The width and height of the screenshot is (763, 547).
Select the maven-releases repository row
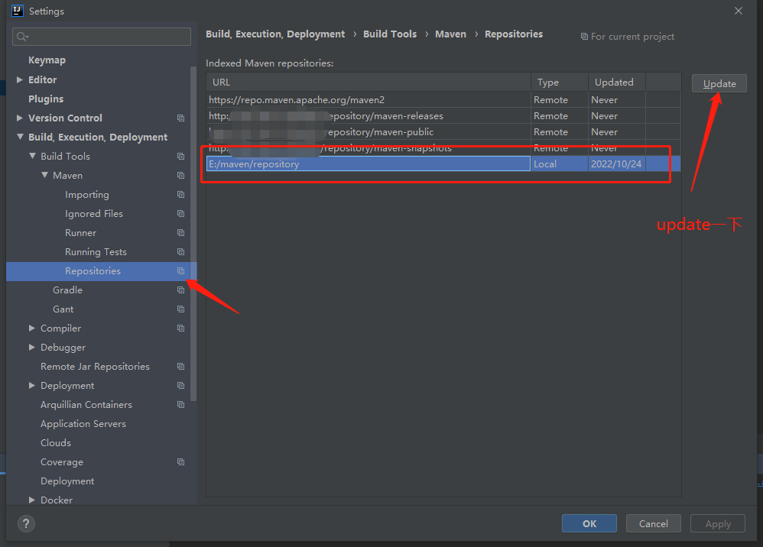[443, 115]
